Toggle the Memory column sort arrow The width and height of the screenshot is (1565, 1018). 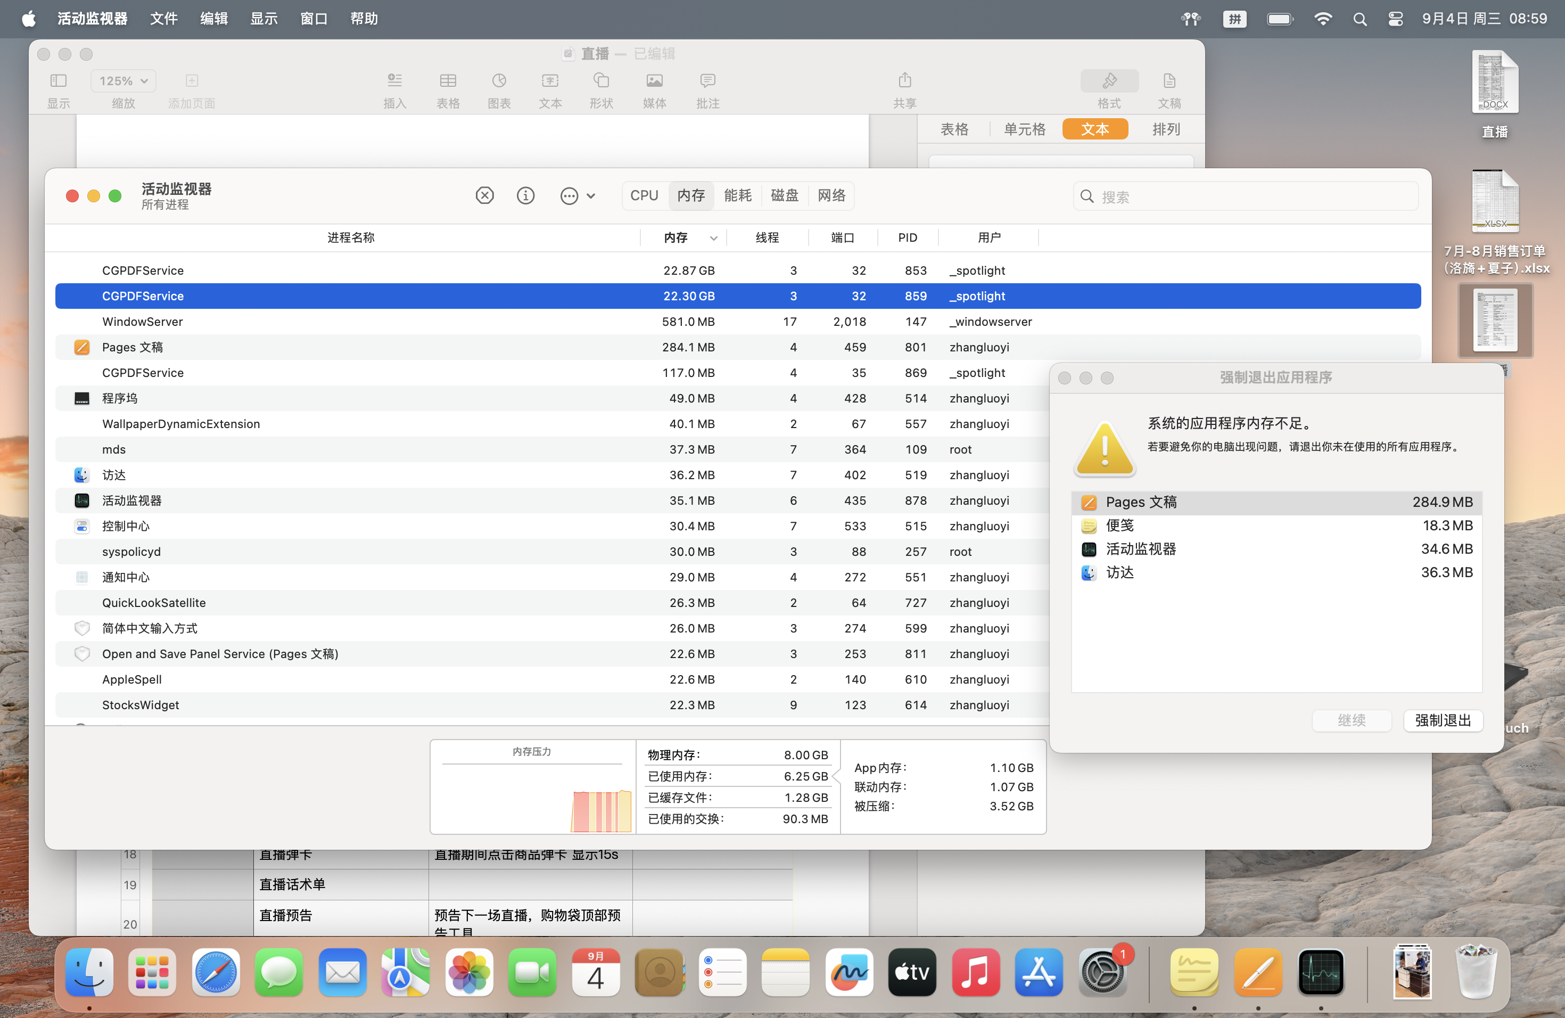(x=713, y=238)
